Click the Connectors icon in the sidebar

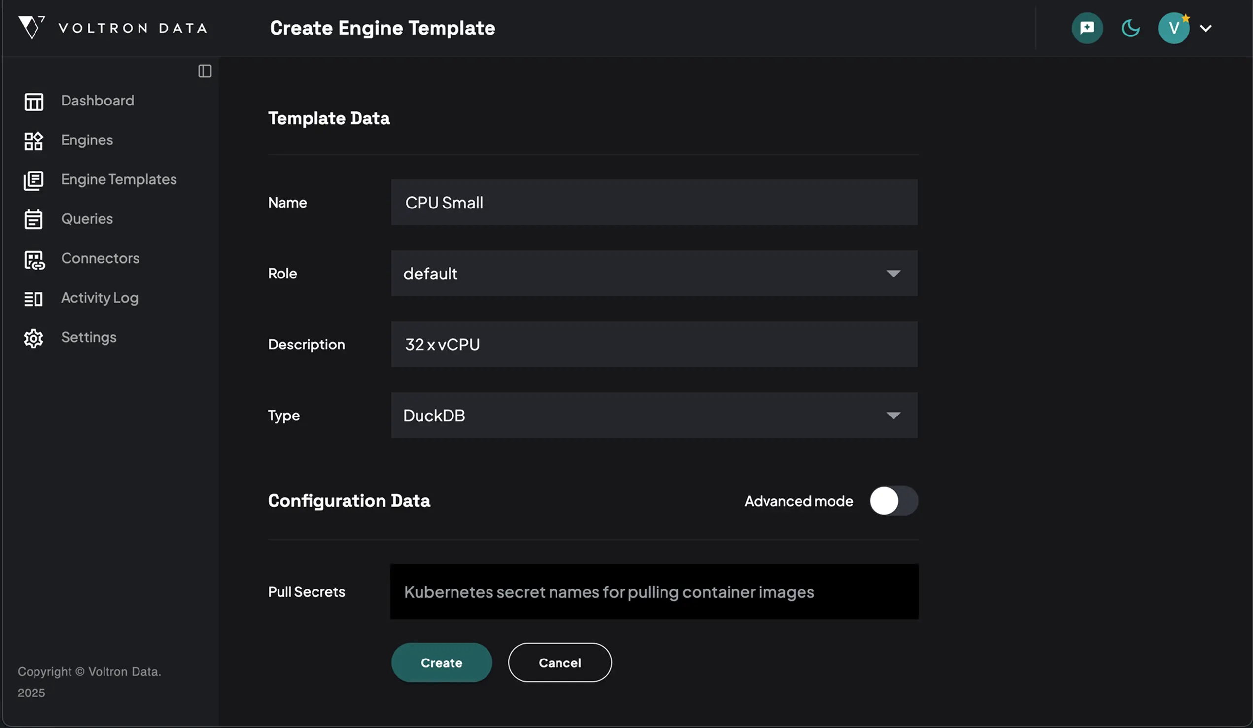click(34, 259)
